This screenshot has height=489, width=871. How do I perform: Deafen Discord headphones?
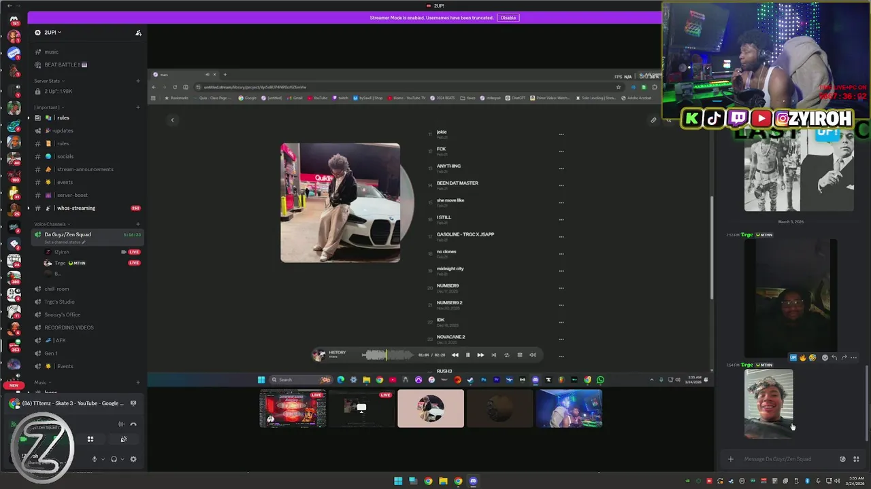coord(114,459)
